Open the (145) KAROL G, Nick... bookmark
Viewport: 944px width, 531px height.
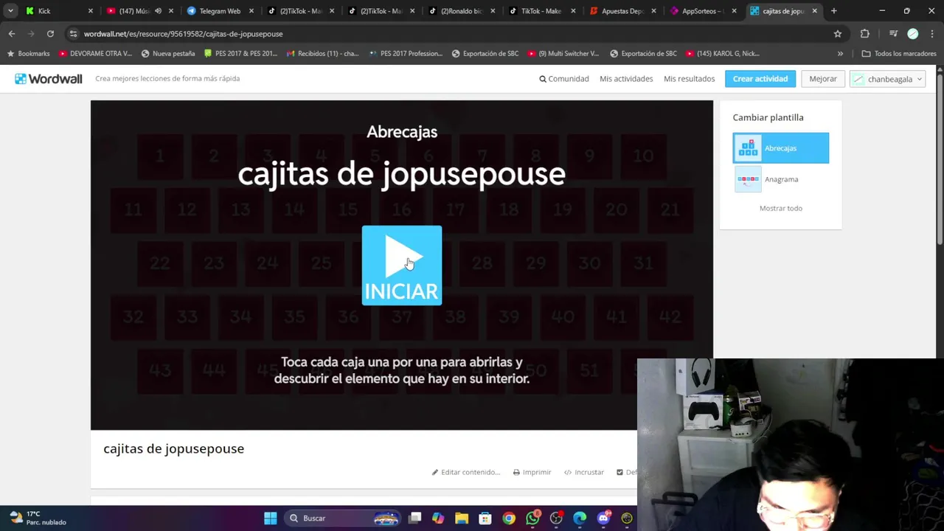(723, 54)
